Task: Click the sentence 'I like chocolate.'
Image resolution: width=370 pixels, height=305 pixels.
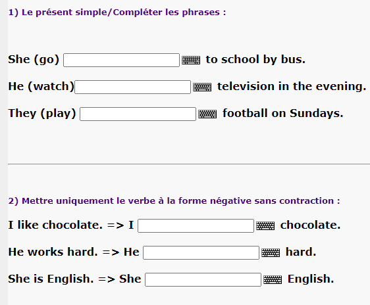Action: tap(55, 225)
